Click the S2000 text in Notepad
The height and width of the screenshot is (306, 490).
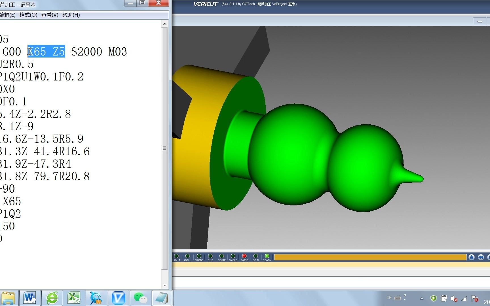[x=86, y=52]
